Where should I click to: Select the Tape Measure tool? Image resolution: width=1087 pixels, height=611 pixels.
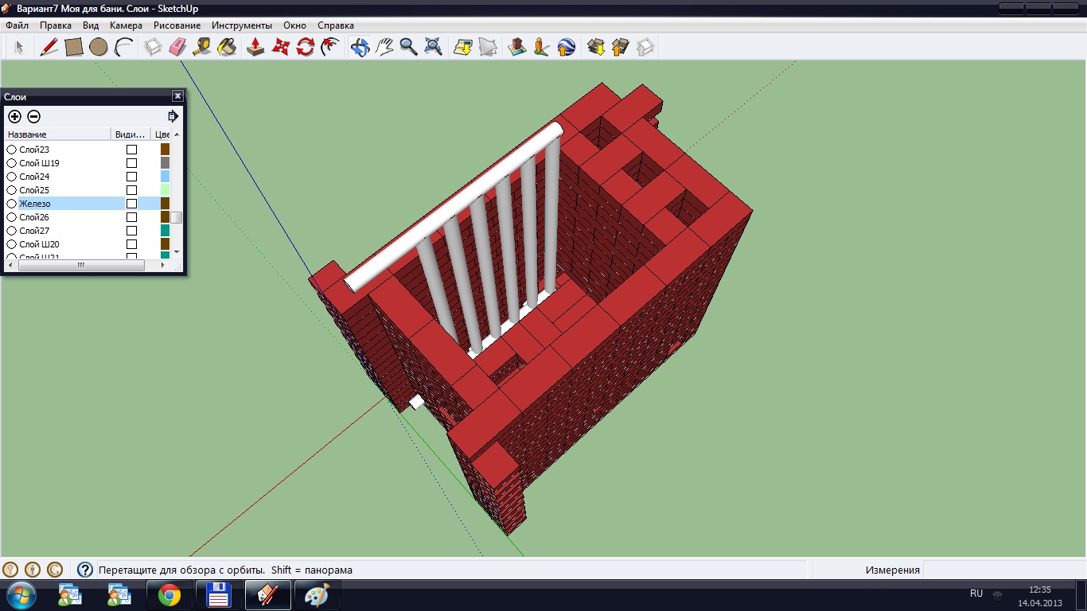pos(202,47)
